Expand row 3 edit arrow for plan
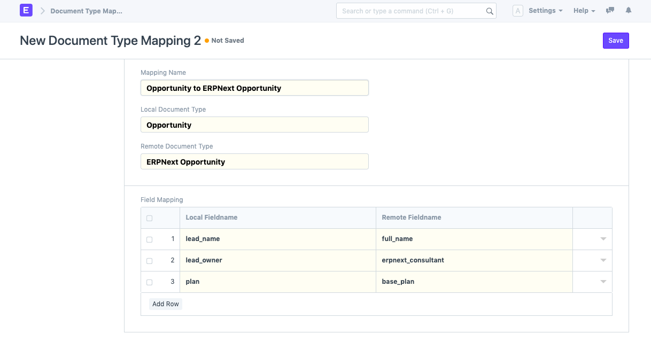This screenshot has height=349, width=651. coord(603,282)
